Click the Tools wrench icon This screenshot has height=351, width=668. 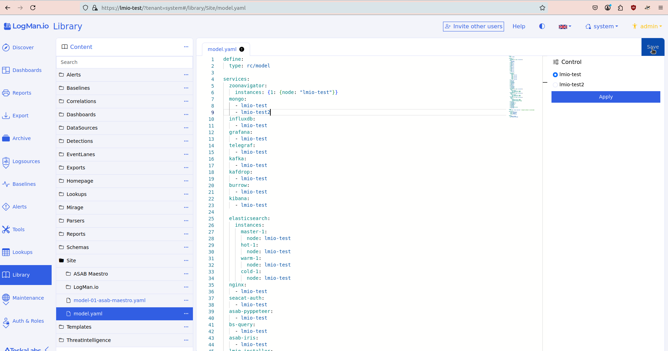[x=6, y=229]
